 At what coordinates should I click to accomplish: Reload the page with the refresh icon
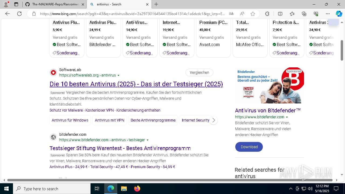tap(19, 14)
